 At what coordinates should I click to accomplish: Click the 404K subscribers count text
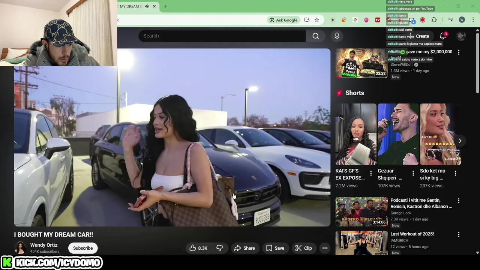tap(45, 252)
